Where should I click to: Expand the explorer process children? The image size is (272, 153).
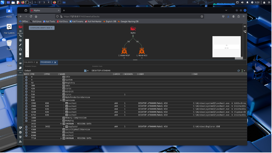(64, 127)
